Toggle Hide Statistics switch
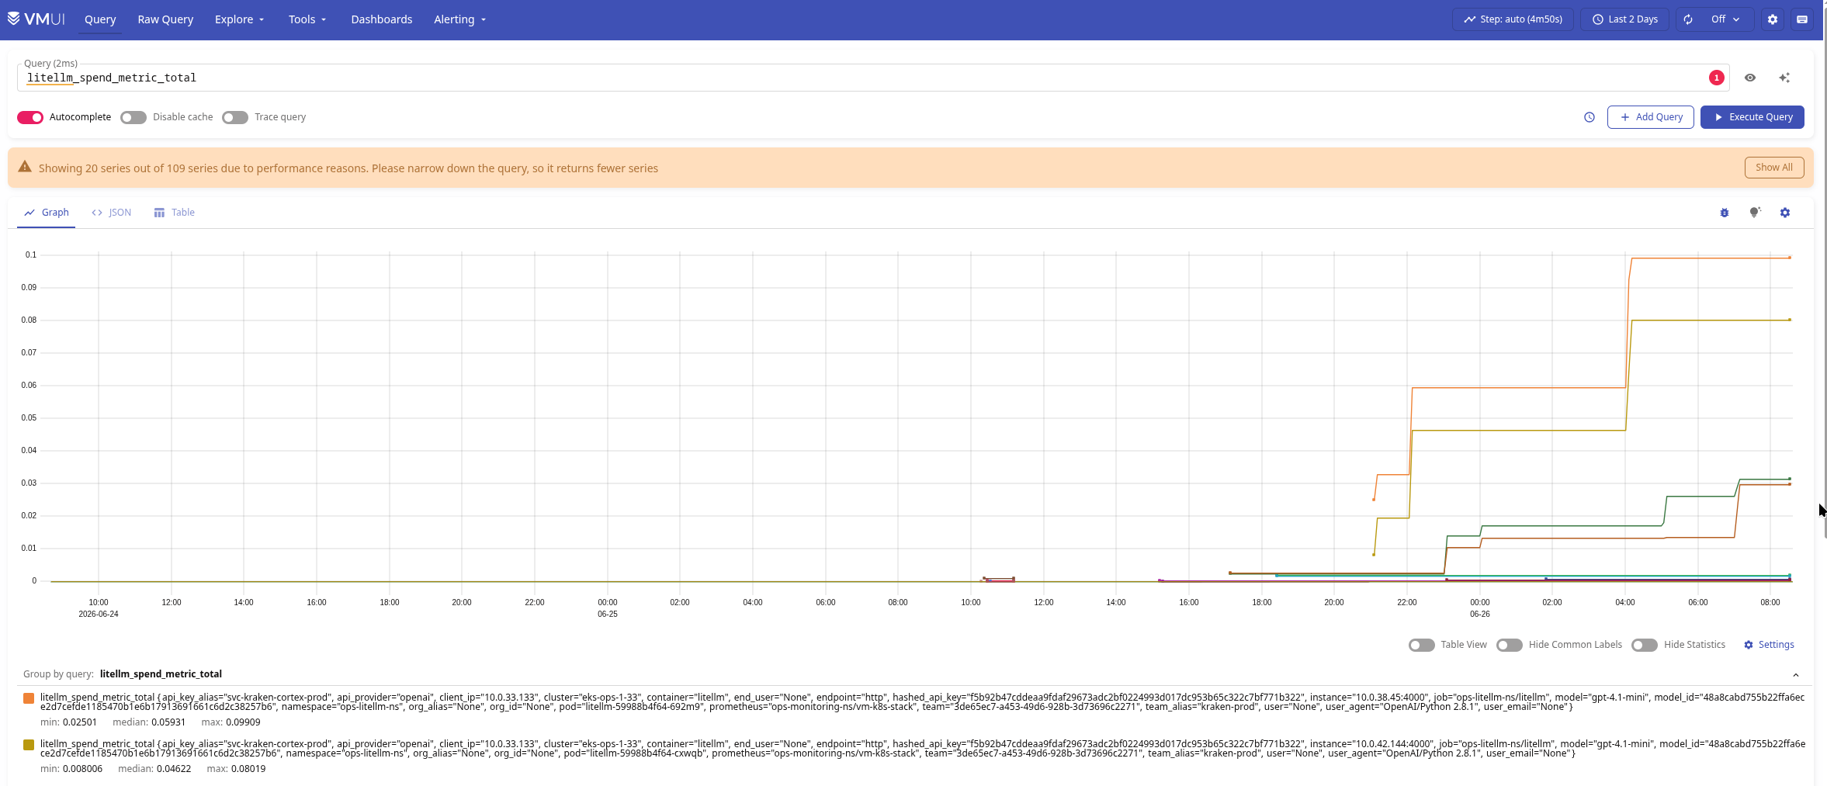1827x786 pixels. (1645, 645)
